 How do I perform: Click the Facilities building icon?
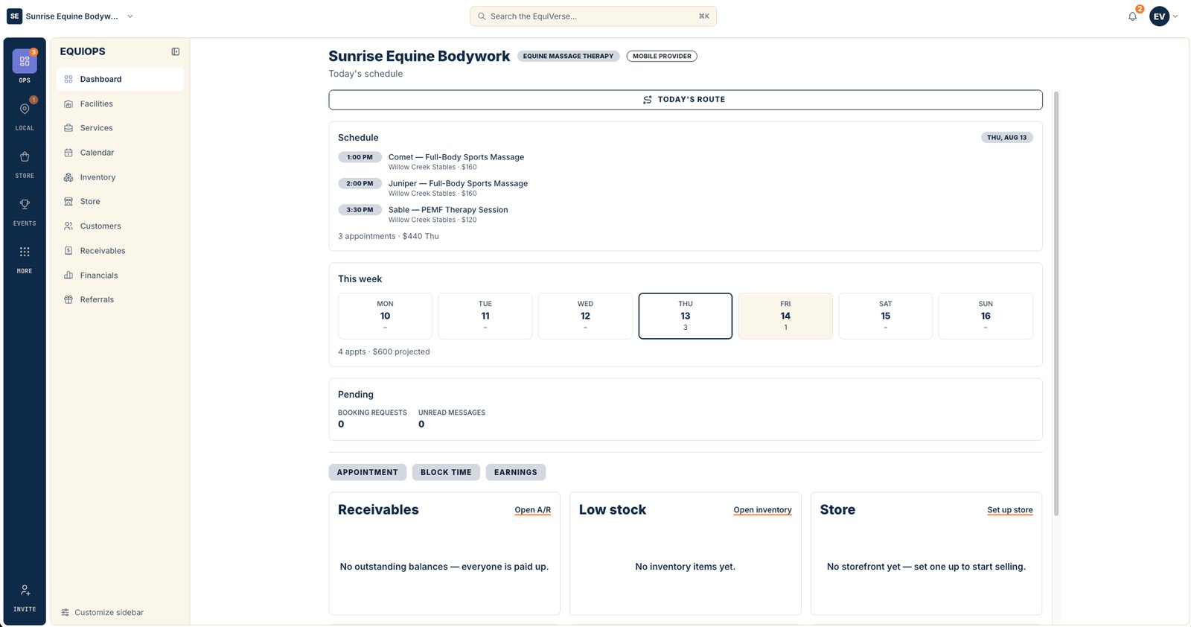click(x=68, y=104)
